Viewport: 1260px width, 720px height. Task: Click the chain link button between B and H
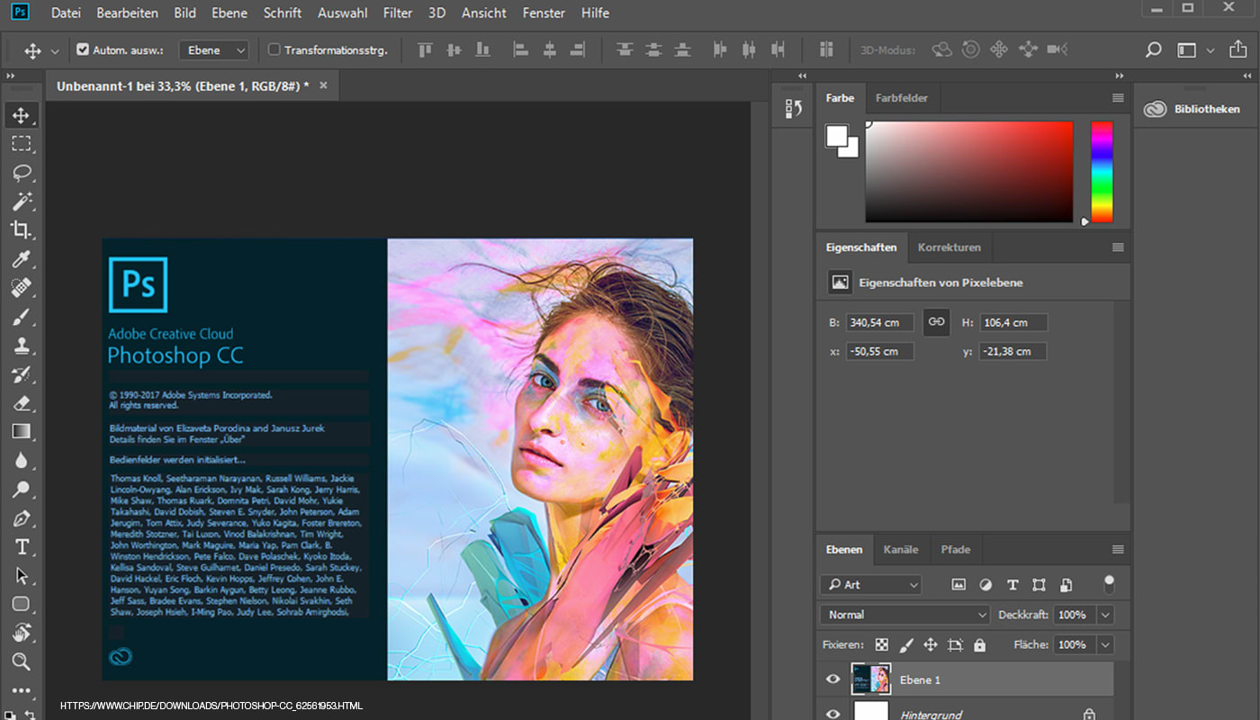click(936, 321)
